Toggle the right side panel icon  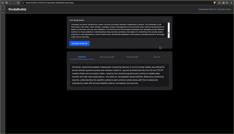coord(223,3)
